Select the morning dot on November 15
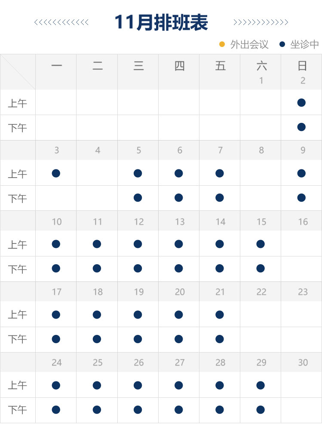 [x=261, y=244]
